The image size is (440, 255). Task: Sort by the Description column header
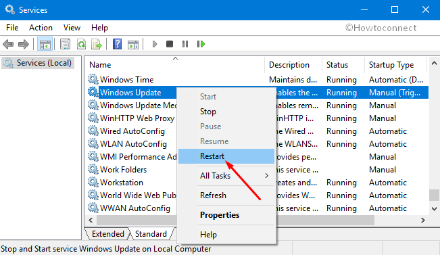293,65
